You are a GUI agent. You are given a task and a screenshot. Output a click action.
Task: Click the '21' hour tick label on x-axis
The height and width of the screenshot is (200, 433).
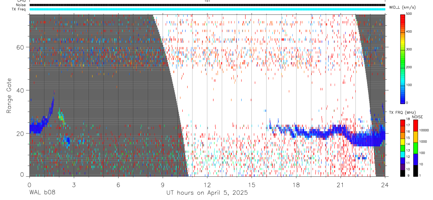point(341,185)
